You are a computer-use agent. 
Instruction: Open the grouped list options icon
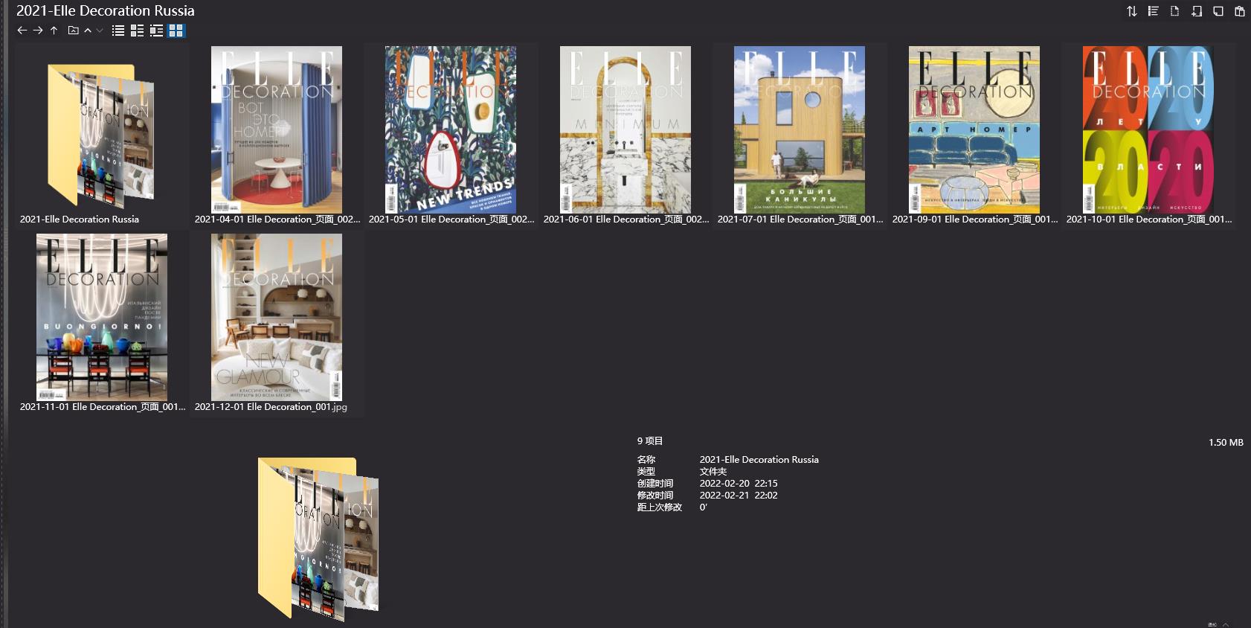[1154, 11]
